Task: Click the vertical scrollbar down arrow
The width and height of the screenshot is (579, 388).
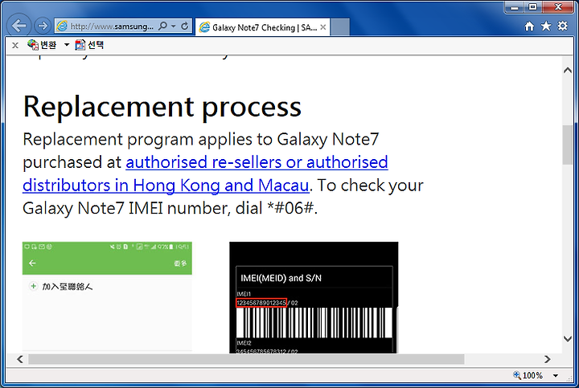Action: 568,338
